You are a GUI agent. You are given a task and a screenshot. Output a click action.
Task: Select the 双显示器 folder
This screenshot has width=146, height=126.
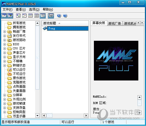pos(19,116)
